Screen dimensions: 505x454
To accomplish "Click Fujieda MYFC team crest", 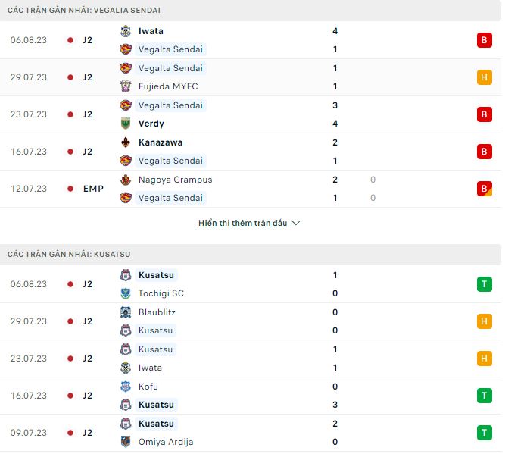I will pos(126,86).
